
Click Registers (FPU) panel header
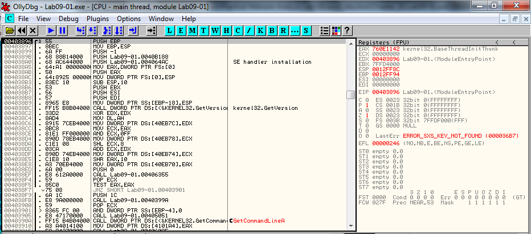[443, 42]
